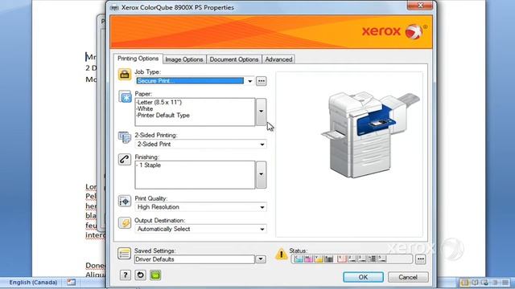Viewport: 515px width, 289px height.
Task: Close the Xerox Properties dialog
Action: tap(420, 5)
